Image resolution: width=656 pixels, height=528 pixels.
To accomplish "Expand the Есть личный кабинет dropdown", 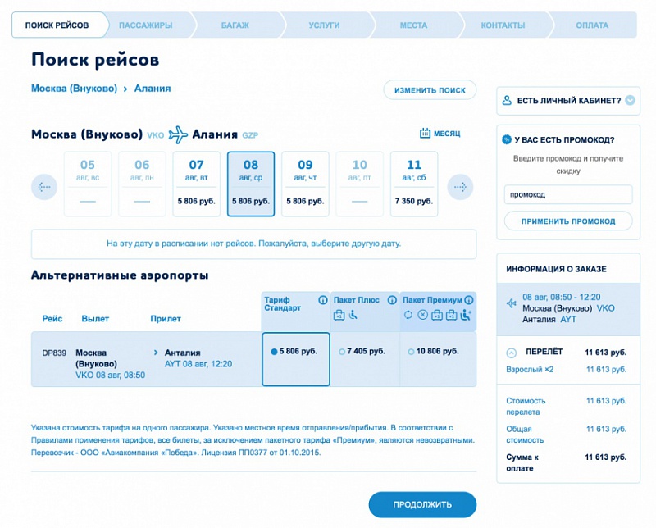I will coord(630,100).
